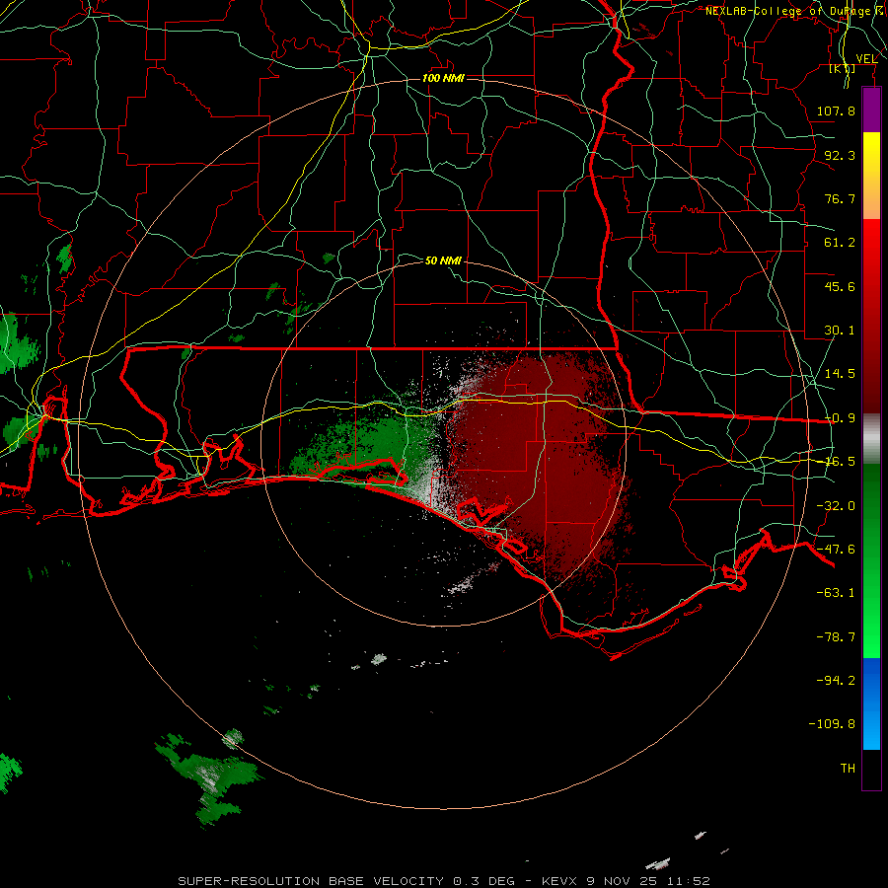Screen dimensions: 888x888
Task: Click the 76.7 scale value
Action: pos(840,198)
